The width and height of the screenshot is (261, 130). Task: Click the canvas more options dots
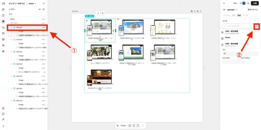(x=143, y=126)
